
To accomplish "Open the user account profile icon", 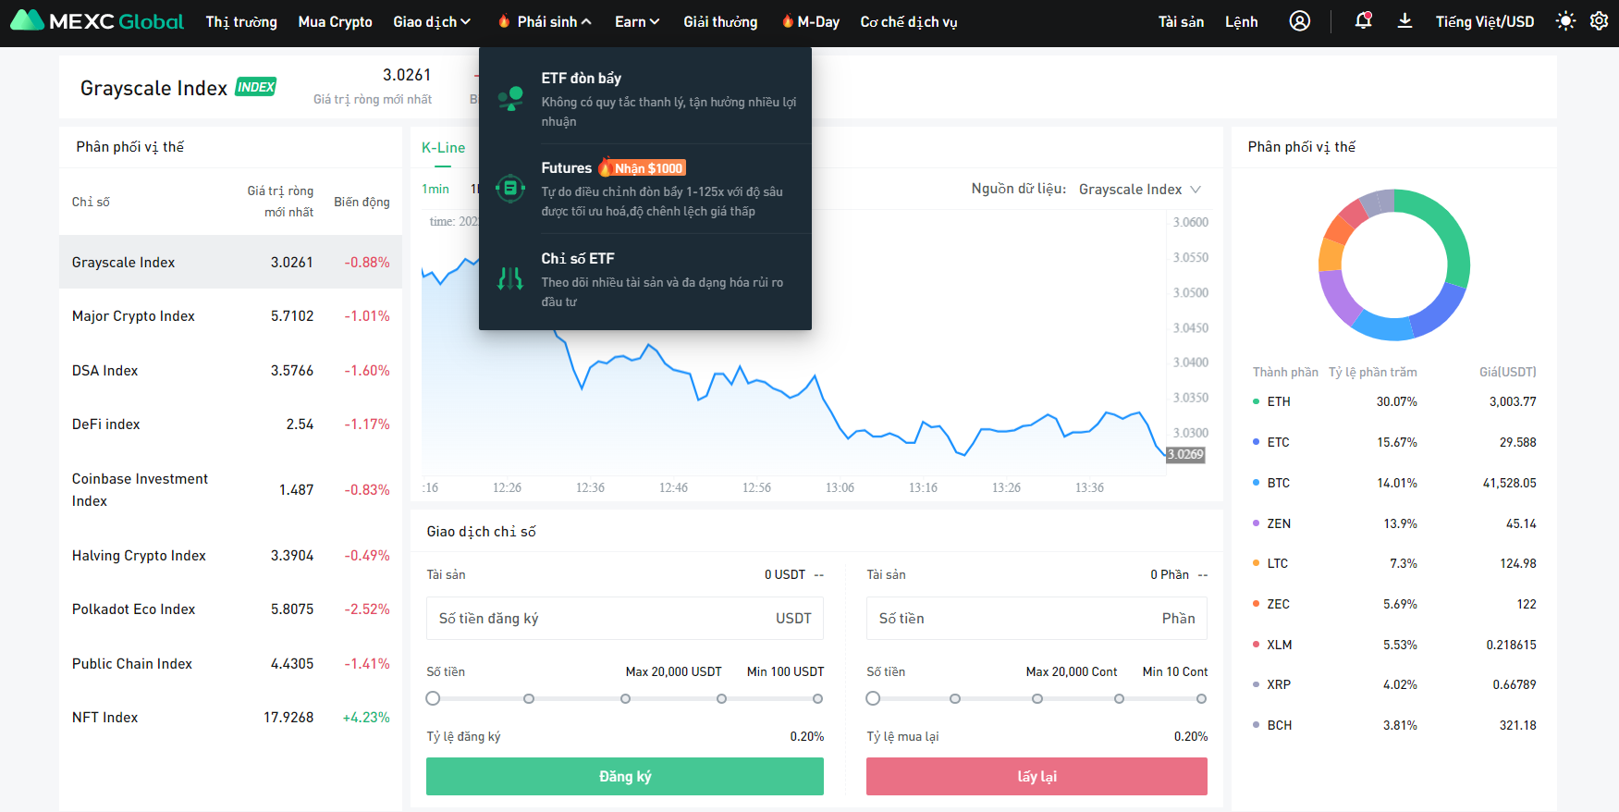I will tap(1299, 21).
